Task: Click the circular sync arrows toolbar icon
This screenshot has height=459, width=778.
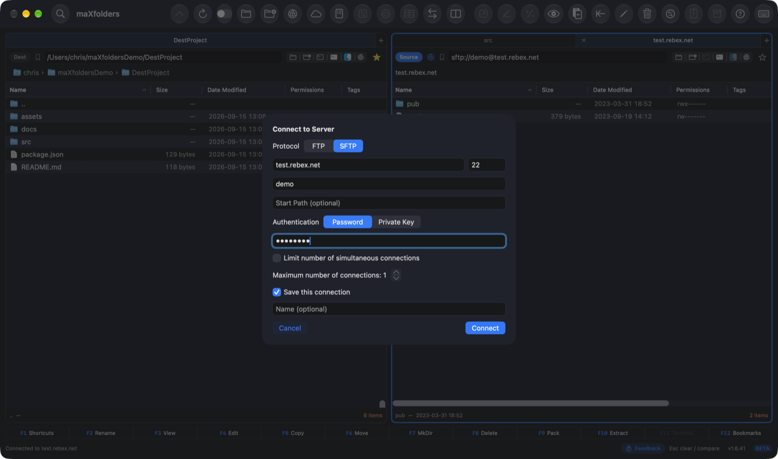Action: pos(670,14)
